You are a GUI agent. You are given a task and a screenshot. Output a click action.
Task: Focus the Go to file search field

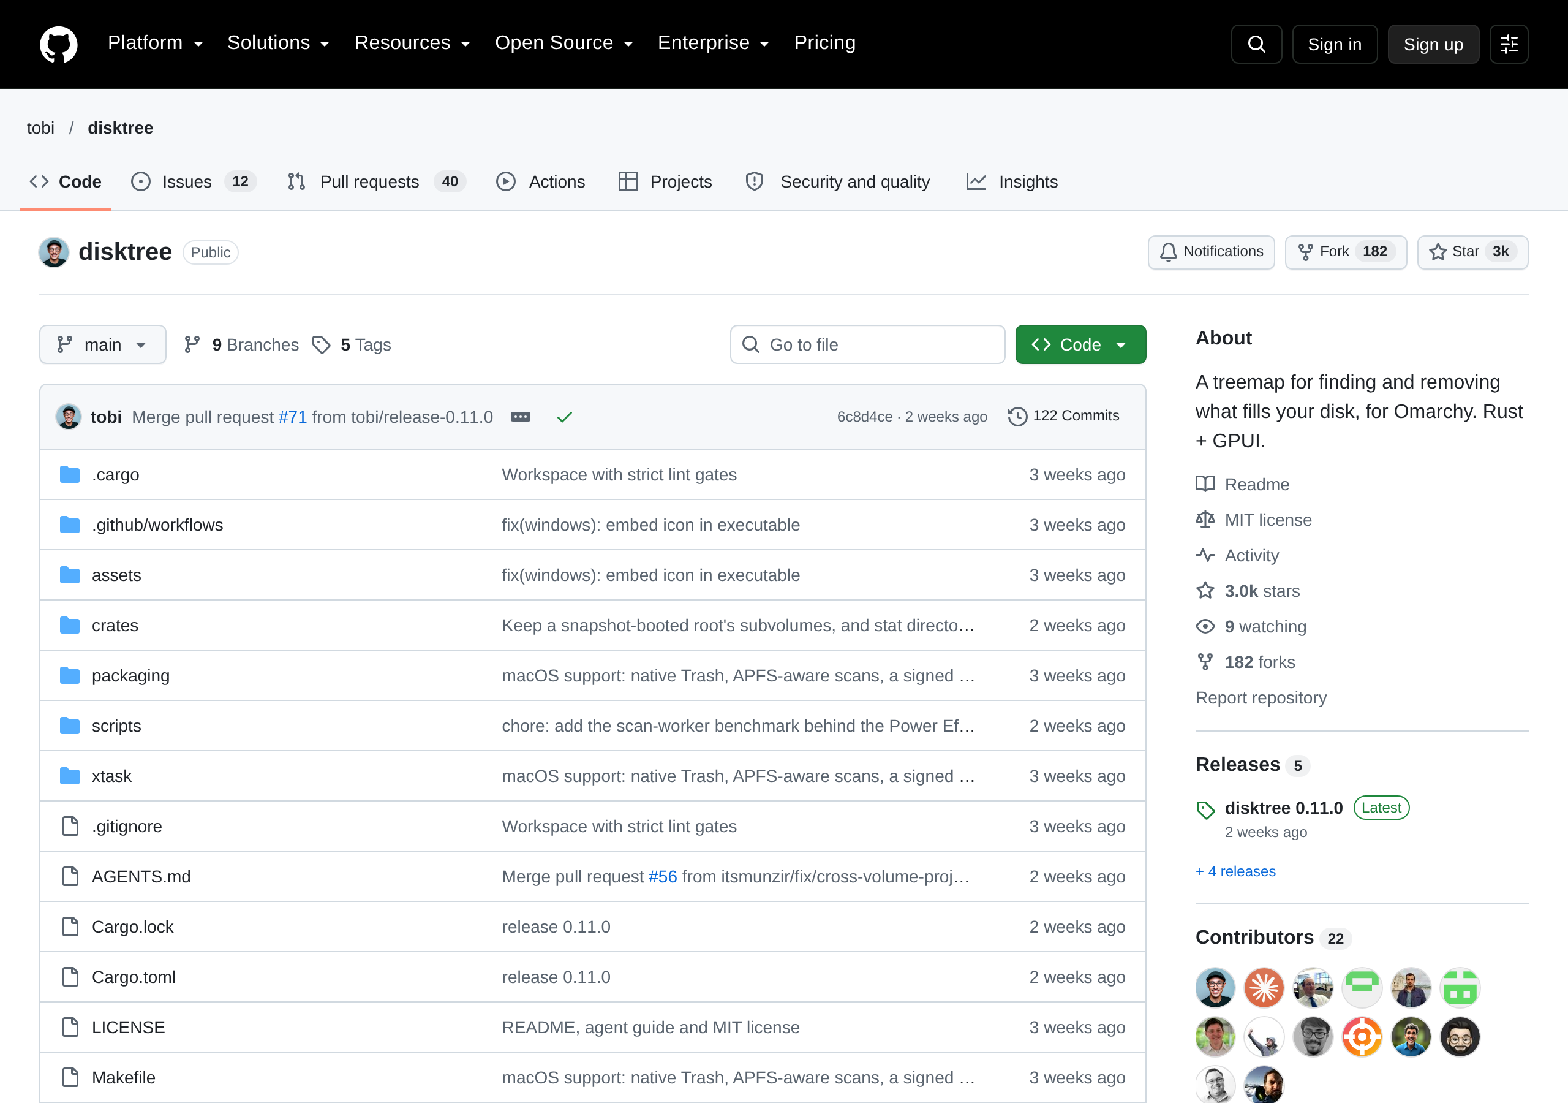pyautogui.click(x=867, y=344)
